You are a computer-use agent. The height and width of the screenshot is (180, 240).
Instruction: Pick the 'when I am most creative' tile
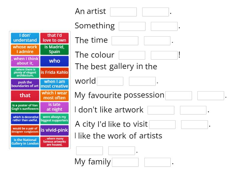click(54, 84)
